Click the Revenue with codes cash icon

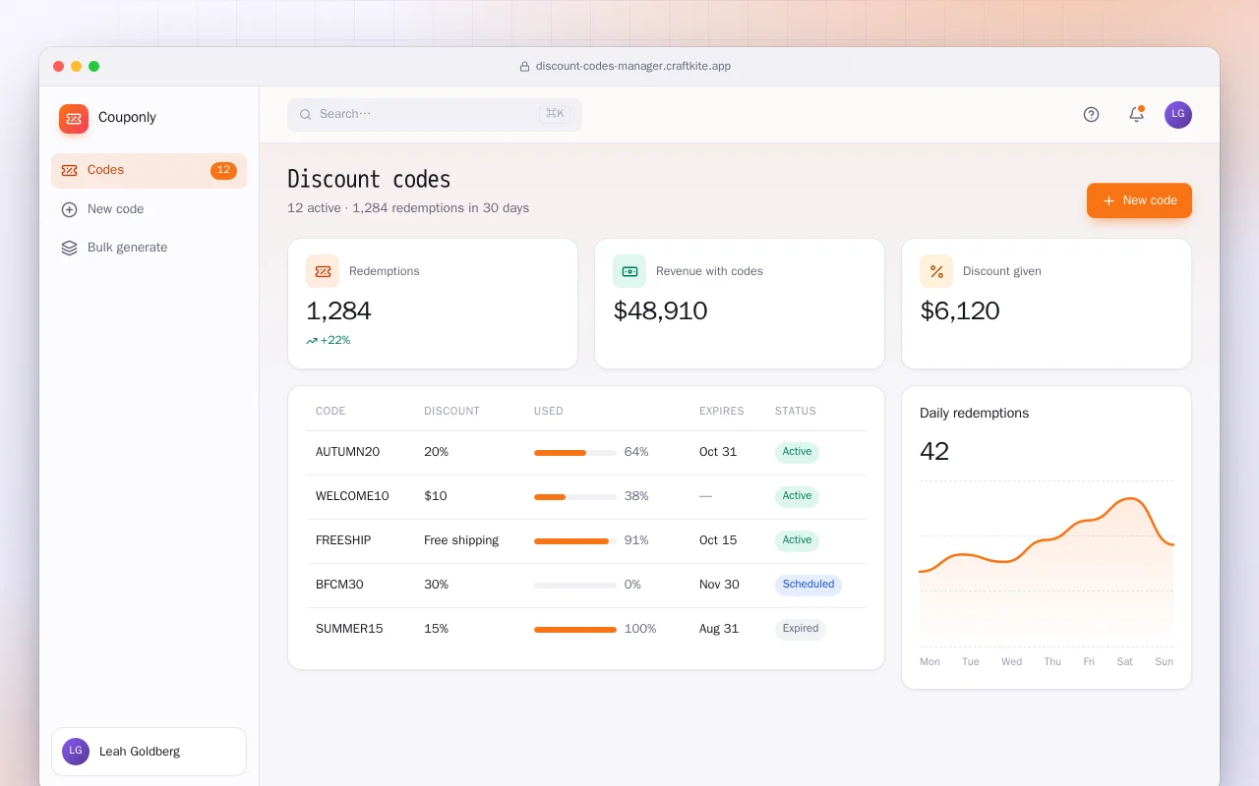[x=629, y=271]
